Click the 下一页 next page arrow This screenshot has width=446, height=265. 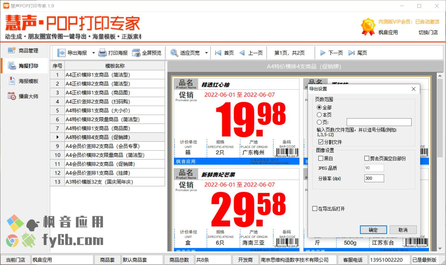click(323, 53)
